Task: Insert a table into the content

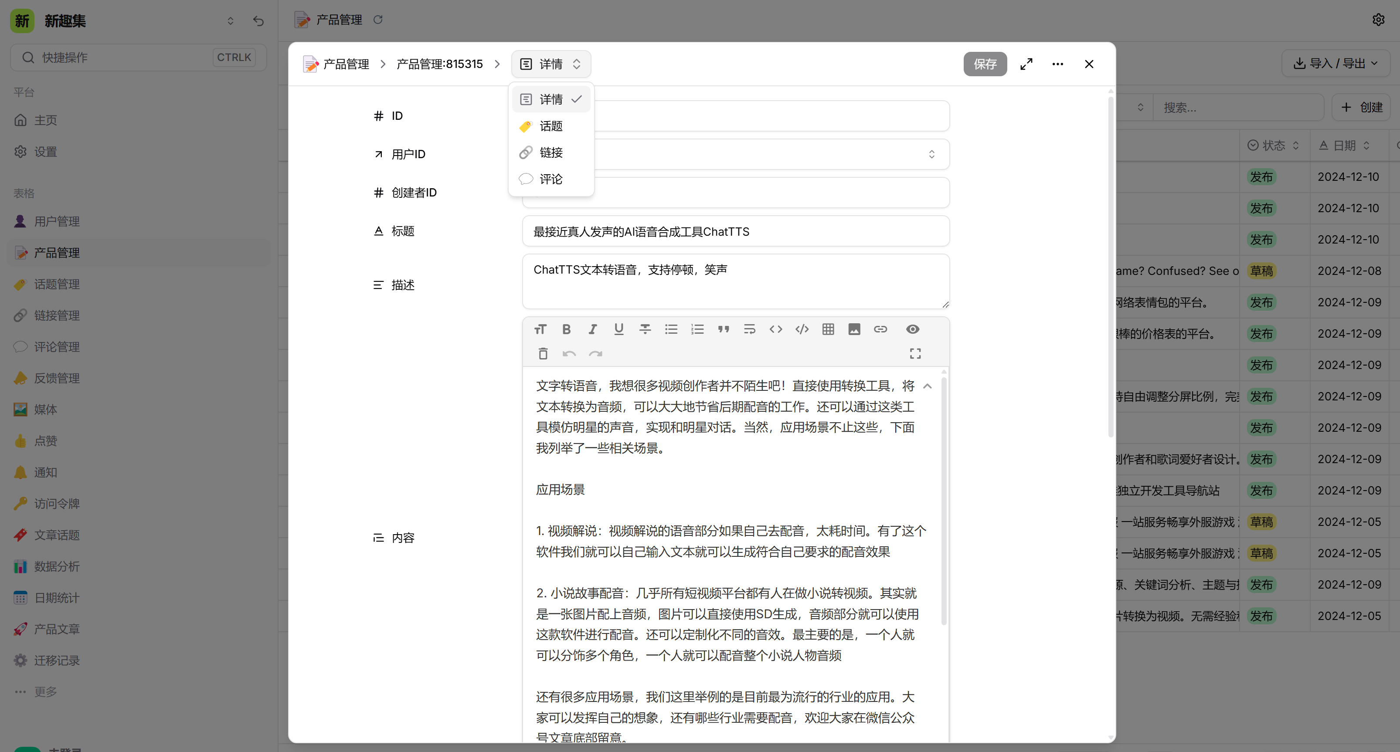Action: [828, 329]
